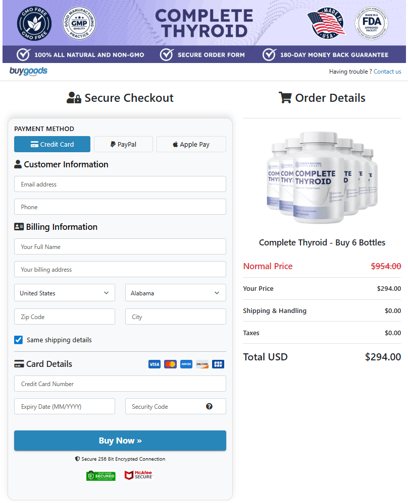
Task: Select the Credit Card payment tab
Action: pos(52,144)
